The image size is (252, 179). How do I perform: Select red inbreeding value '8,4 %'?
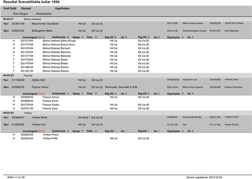coord(42,131)
